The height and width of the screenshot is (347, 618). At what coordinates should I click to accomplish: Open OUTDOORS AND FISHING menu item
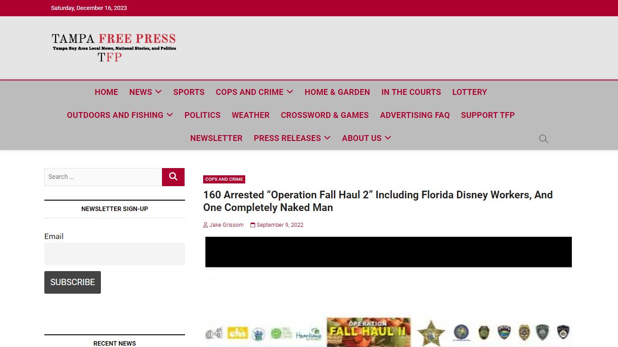pyautogui.click(x=115, y=115)
